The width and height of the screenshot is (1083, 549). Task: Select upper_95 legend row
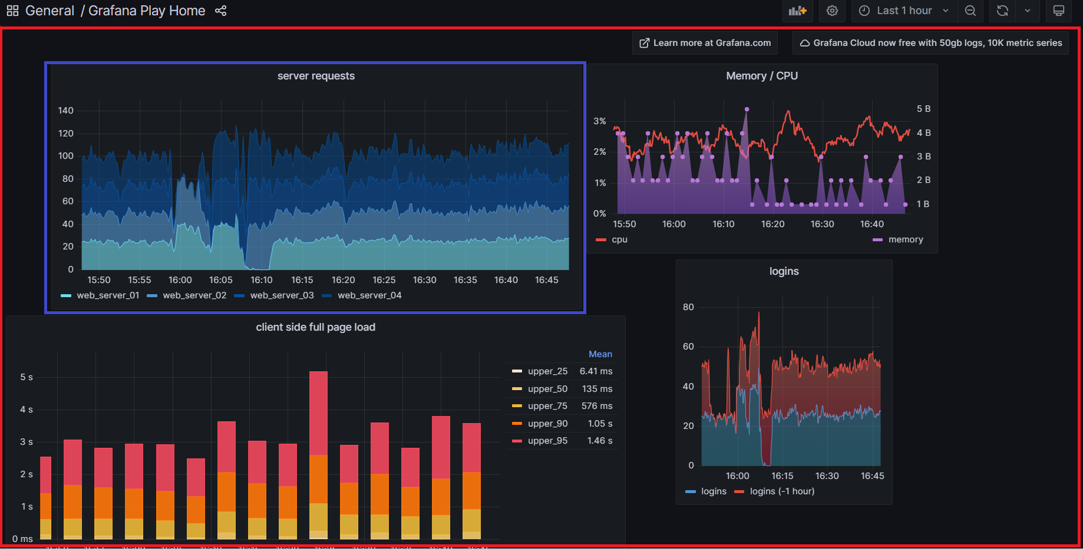(563, 441)
